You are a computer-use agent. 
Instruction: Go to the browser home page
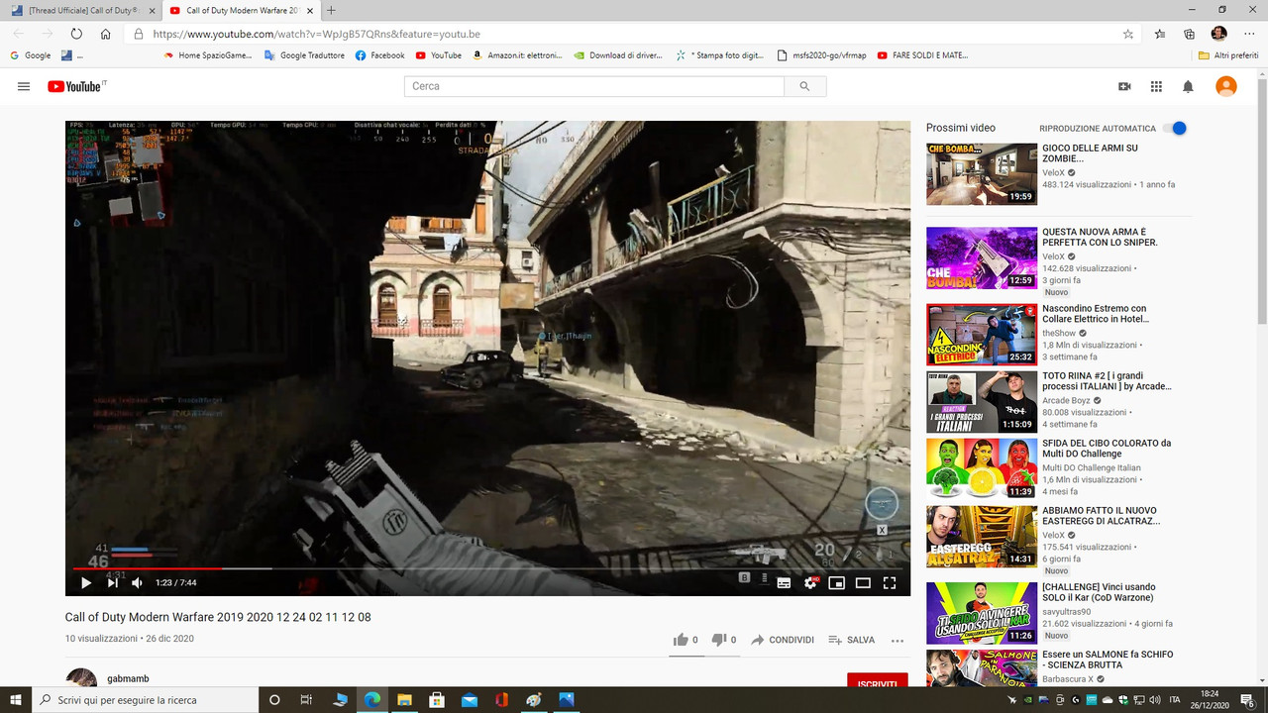(105, 34)
